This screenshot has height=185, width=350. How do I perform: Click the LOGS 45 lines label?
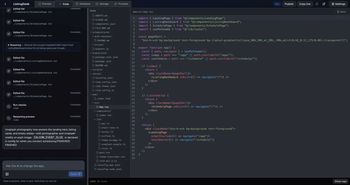point(98,181)
